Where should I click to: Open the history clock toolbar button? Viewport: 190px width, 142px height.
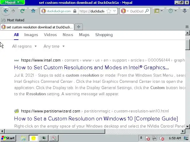(x=171, y=11)
